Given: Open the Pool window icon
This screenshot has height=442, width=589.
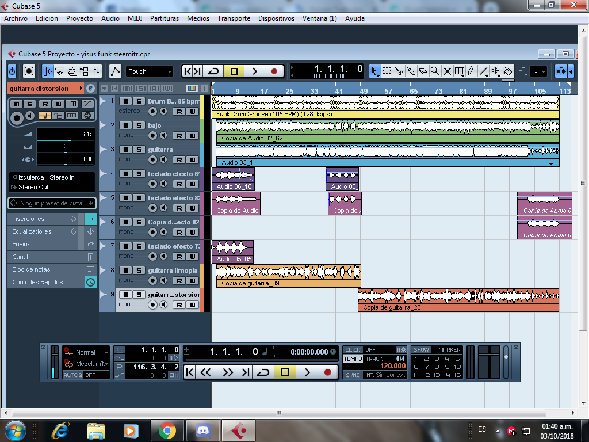Looking at the screenshot, I should click(x=84, y=71).
